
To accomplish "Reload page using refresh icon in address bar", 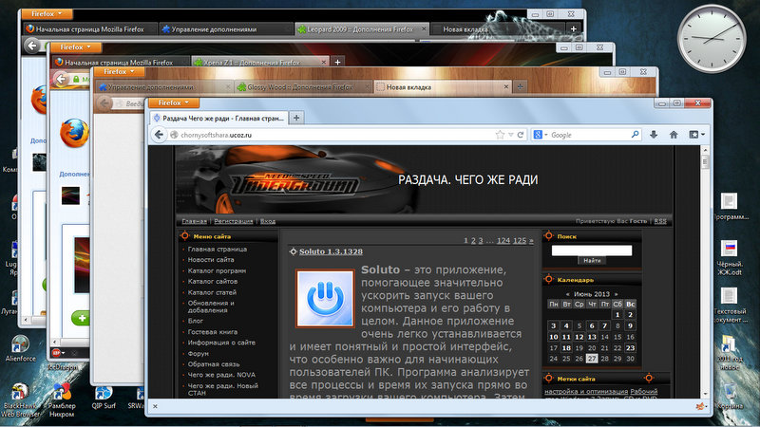I will pyautogui.click(x=521, y=135).
